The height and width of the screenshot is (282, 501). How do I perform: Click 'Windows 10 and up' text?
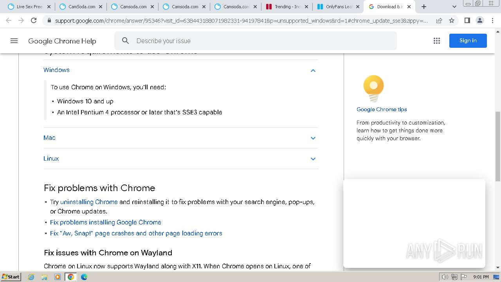[x=85, y=101]
